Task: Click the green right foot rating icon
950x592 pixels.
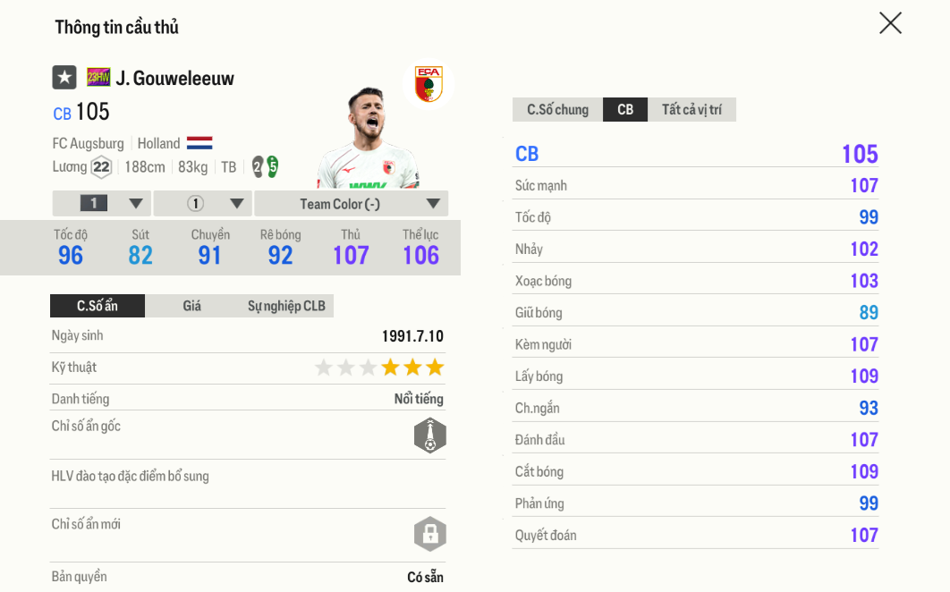Action: 272,166
